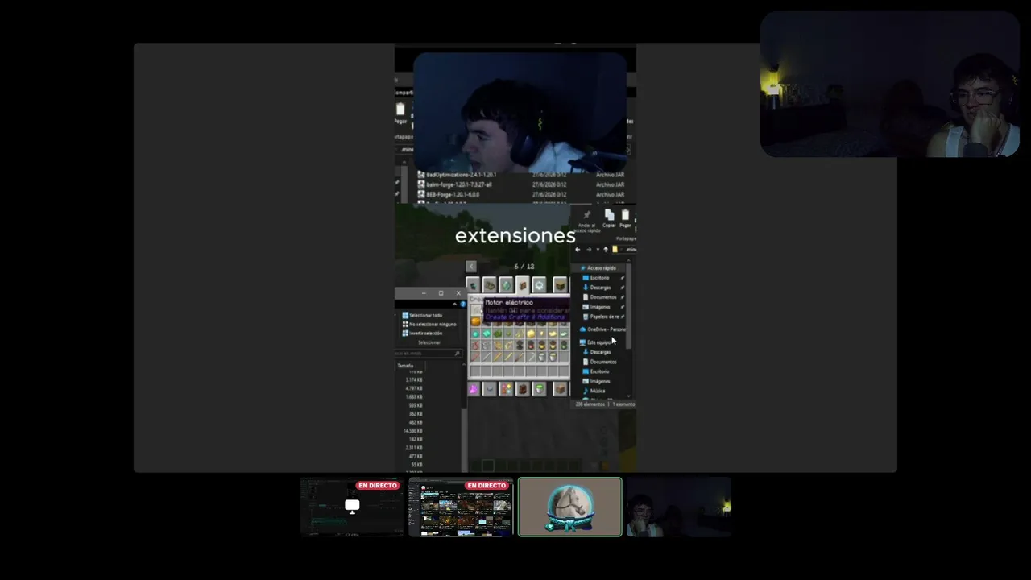Click Invertir selección option
This screenshot has width=1031, height=580.
(x=423, y=333)
